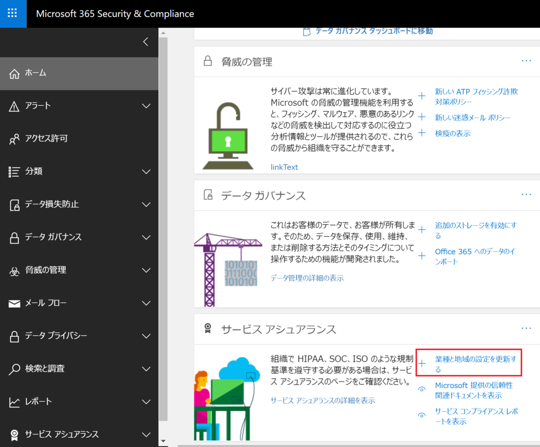Expand the メール フロー chevron
Screen dimensions: 540x447
pos(147,304)
